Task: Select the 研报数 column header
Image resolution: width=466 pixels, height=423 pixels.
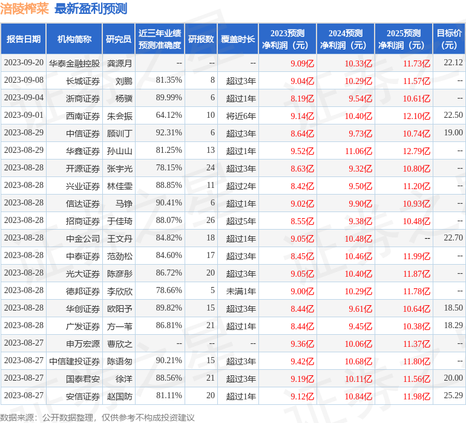Action: click(x=201, y=39)
